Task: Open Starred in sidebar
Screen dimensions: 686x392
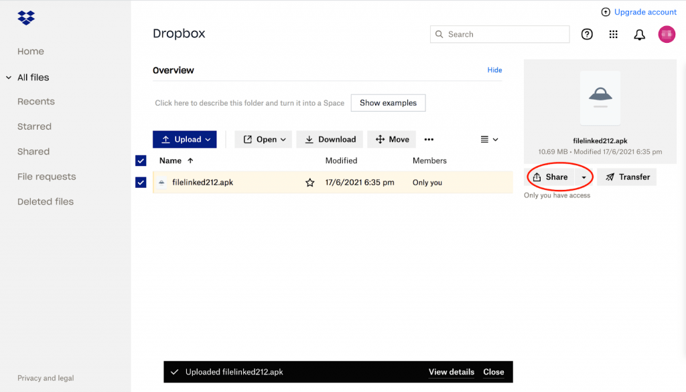Action: point(35,126)
